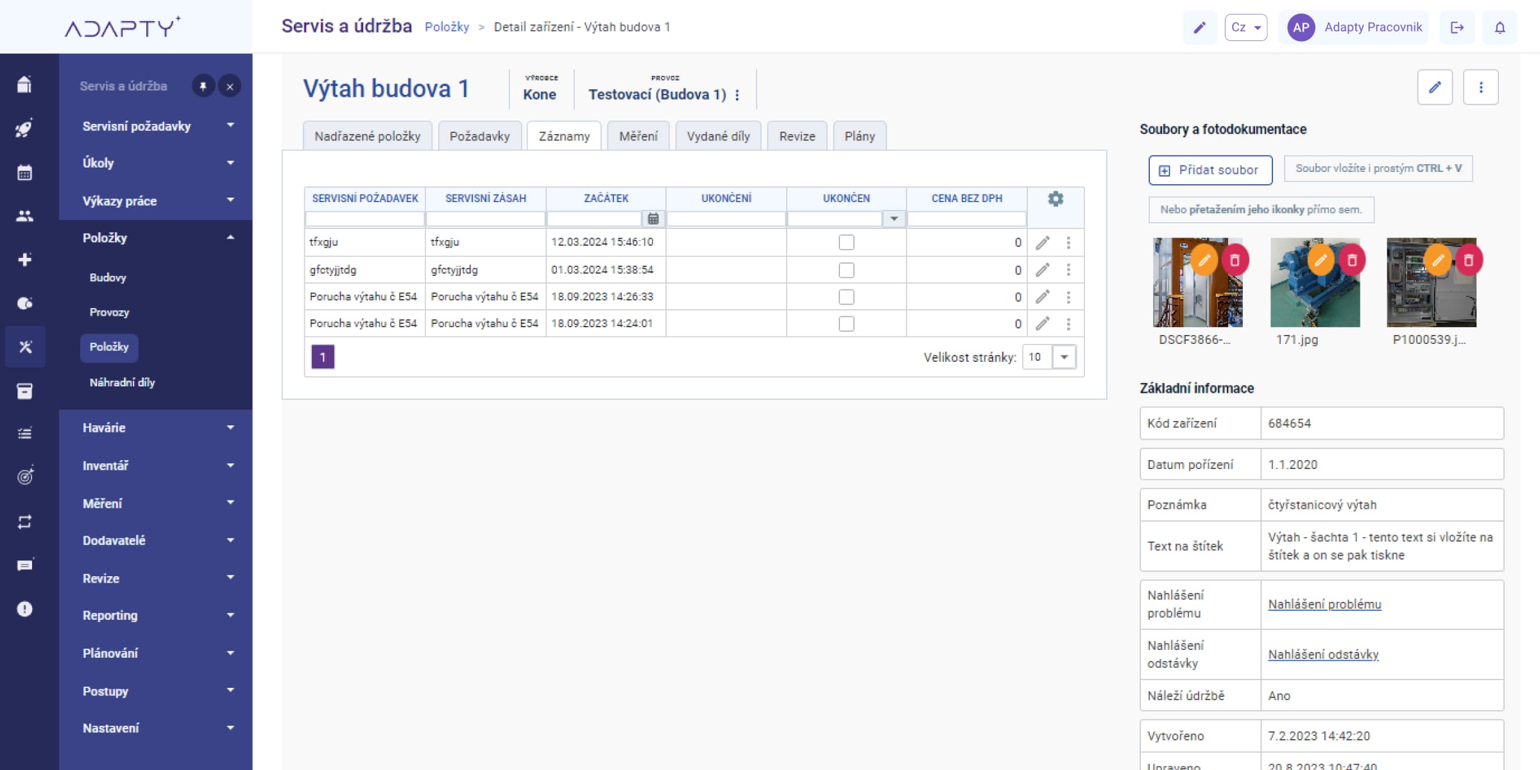Collapse the Položky menu section
The height and width of the screenshot is (770, 1540).
coord(156,238)
